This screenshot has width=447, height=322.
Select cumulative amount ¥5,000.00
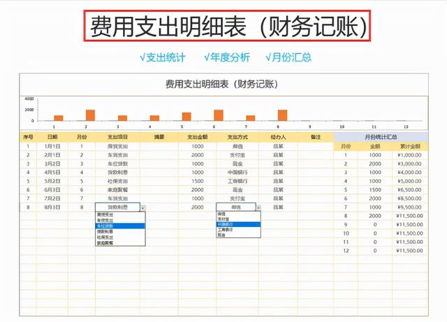tap(410, 181)
